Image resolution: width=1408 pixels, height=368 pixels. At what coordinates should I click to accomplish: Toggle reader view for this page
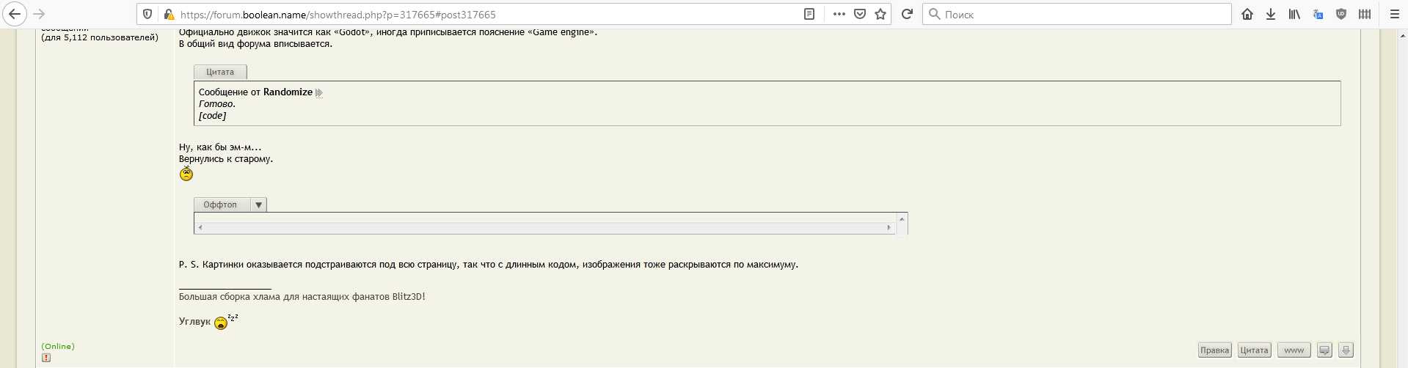(x=809, y=14)
